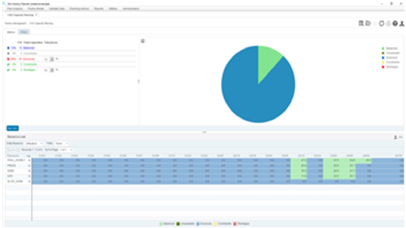Open the Reports menu

pos(99,9)
